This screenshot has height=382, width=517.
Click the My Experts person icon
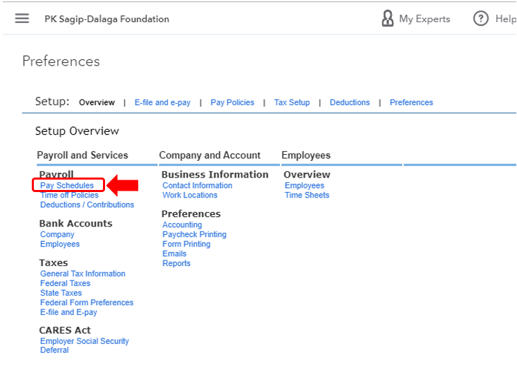tap(388, 19)
